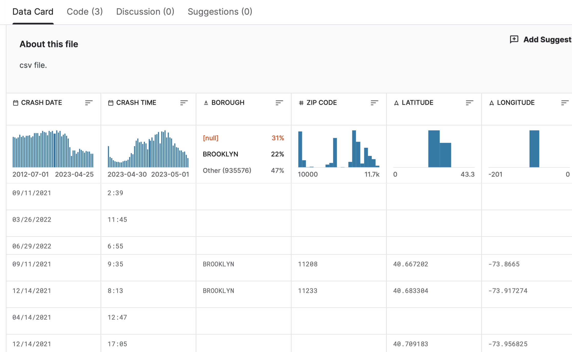Open sort menu for CRASH TIME column
The height and width of the screenshot is (352, 572).
click(184, 103)
